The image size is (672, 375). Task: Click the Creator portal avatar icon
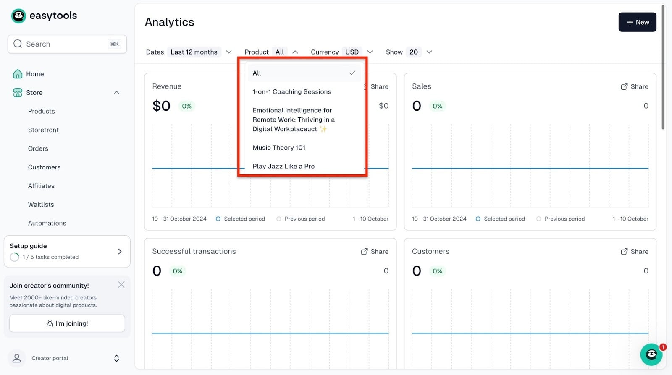click(x=17, y=358)
